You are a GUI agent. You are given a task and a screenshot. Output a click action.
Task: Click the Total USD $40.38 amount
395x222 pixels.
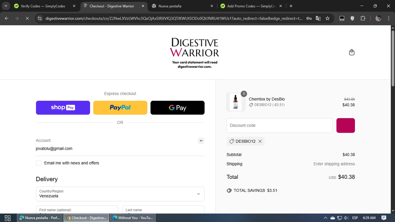pos(342,177)
